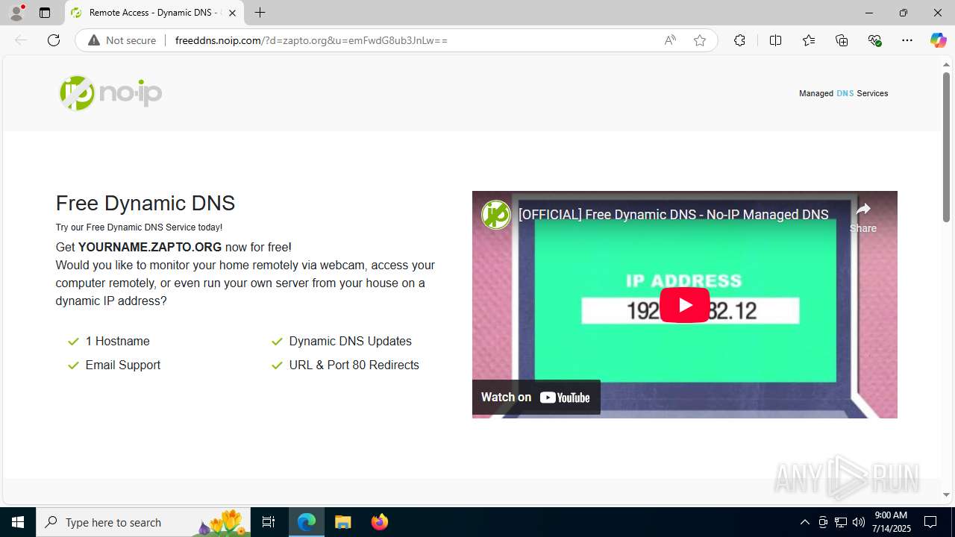Launch Firefox from taskbar

[379, 522]
